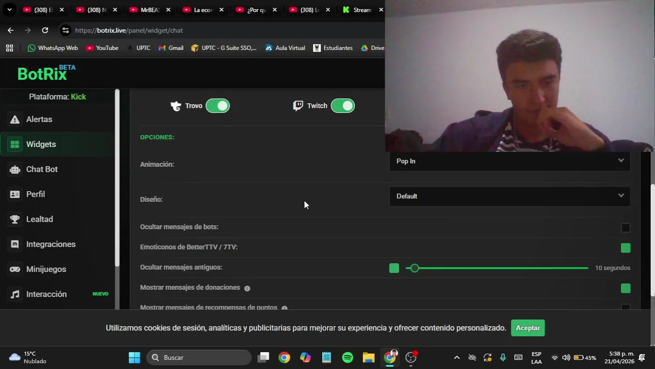Go back in the browser
655x369 pixels.
click(11, 30)
